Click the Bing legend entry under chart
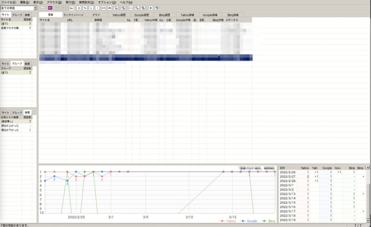Image resolution: width=371 pixels, height=227 pixels. [x=268, y=221]
